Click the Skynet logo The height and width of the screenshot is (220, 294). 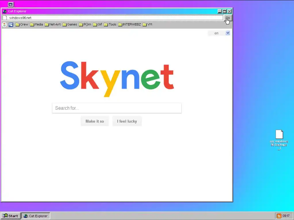click(117, 79)
